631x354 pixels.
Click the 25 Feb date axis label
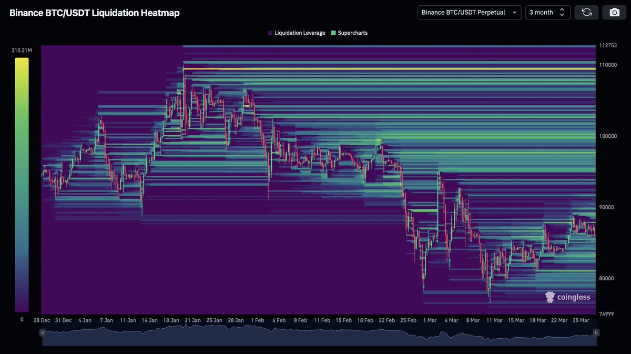pyautogui.click(x=408, y=320)
